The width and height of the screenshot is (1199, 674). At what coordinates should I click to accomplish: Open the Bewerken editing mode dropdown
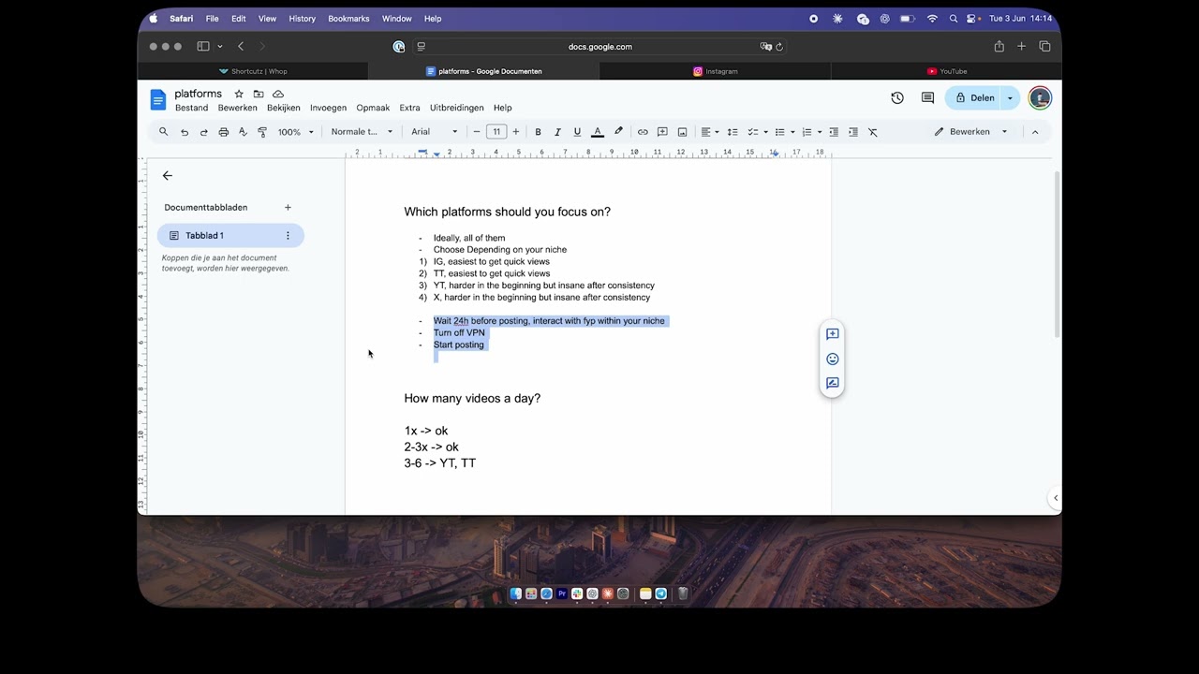coord(970,132)
